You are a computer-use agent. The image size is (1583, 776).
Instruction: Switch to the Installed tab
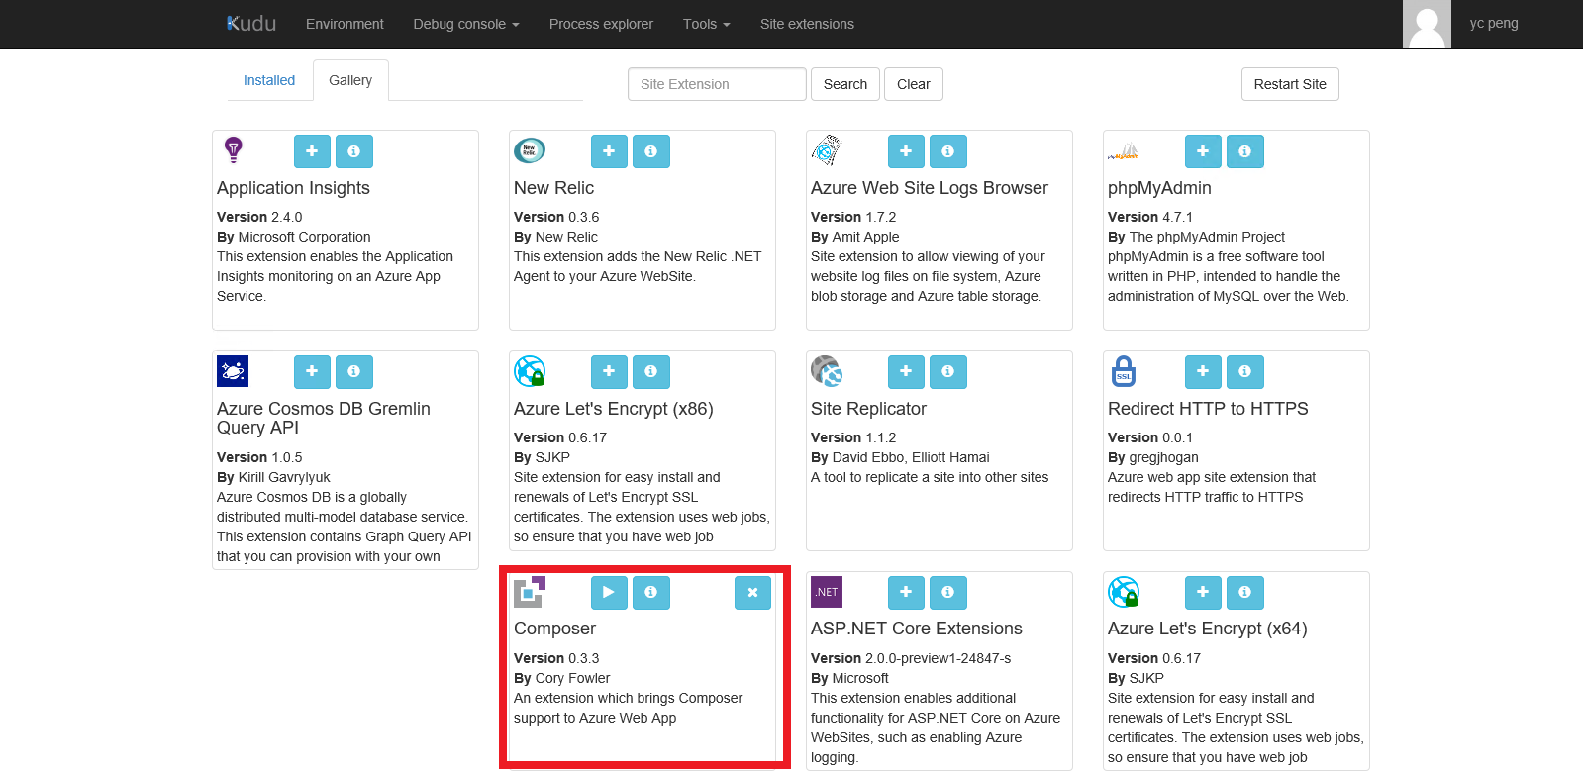click(269, 80)
